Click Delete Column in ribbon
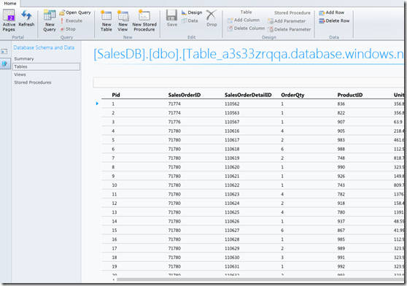This screenshot has width=407, height=286. click(x=246, y=28)
